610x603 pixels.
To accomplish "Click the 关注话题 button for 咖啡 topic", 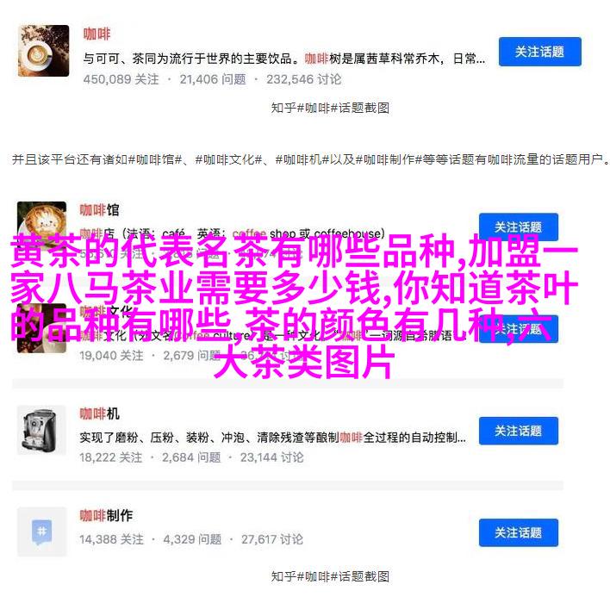I will [x=540, y=52].
